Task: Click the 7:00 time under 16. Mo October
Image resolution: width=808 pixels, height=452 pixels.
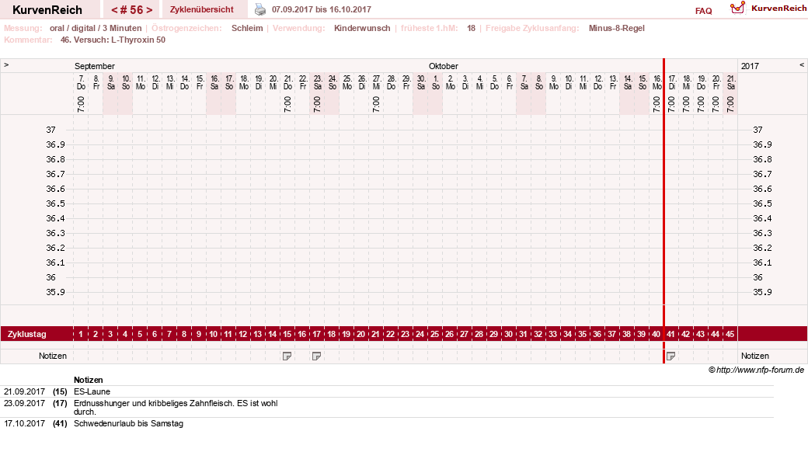Action: pyautogui.click(x=656, y=104)
